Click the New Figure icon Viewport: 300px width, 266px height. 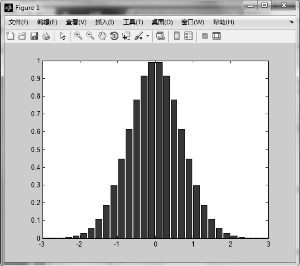(11, 36)
